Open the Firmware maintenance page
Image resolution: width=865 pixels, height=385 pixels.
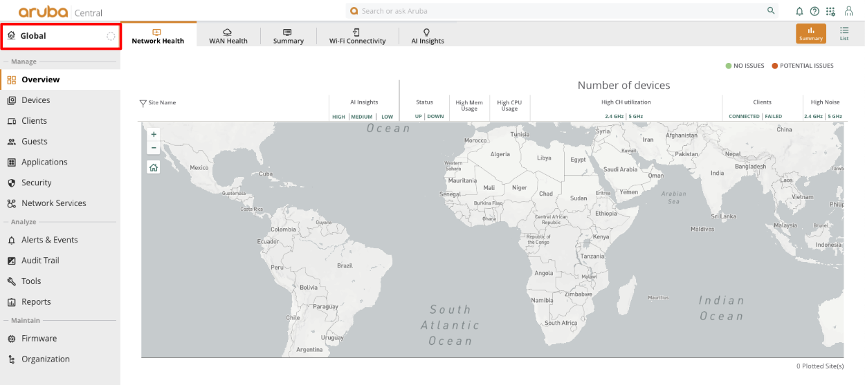[39, 339]
